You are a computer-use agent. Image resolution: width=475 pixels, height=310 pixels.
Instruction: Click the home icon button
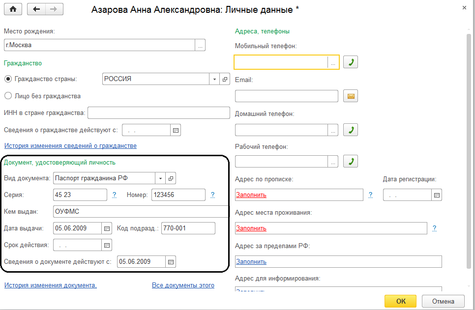pos(13,9)
